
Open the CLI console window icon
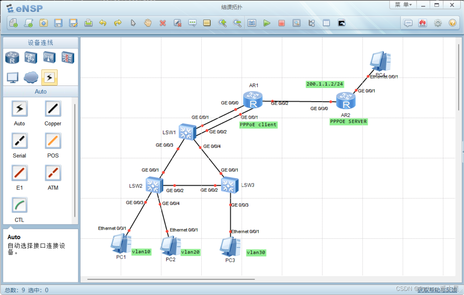pyautogui.click(x=342, y=23)
